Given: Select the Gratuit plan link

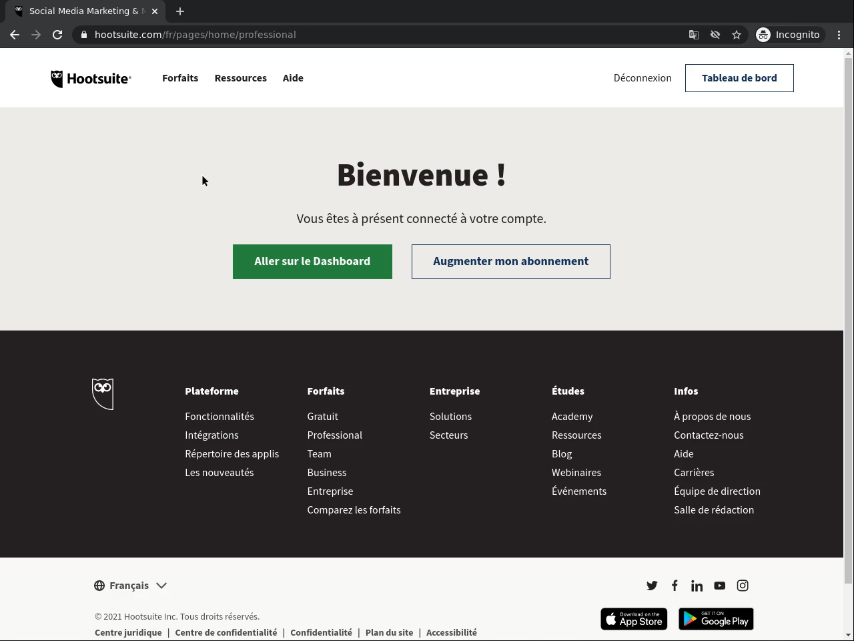Looking at the screenshot, I should click(x=323, y=417).
